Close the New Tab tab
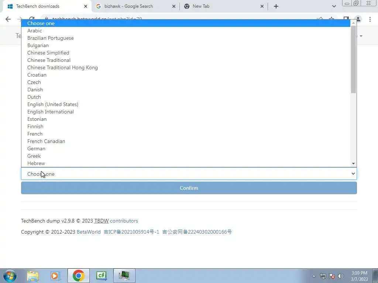Image resolution: width=378 pixels, height=283 pixels. pos(262,6)
